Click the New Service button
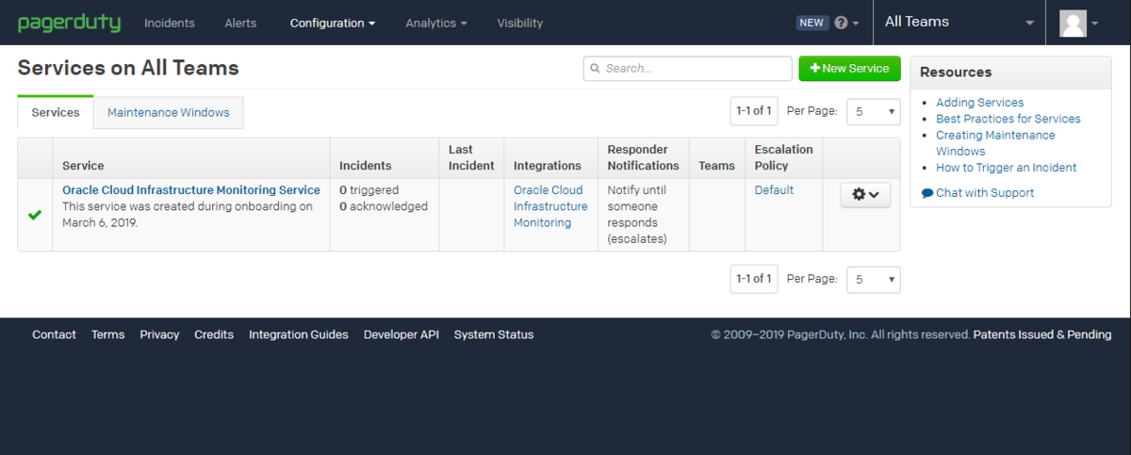The height and width of the screenshot is (455, 1131). (850, 69)
